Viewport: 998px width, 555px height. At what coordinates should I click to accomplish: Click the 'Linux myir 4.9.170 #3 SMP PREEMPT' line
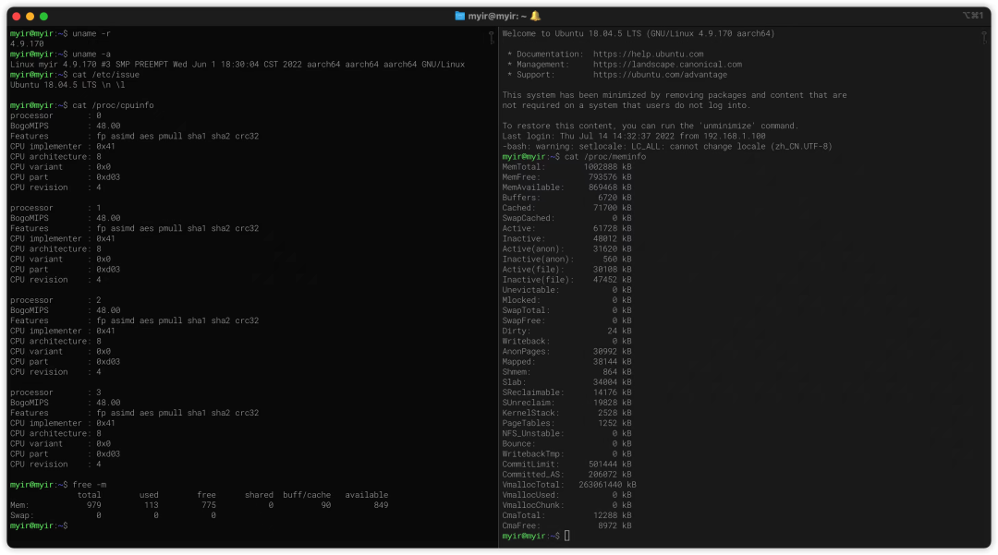237,65
